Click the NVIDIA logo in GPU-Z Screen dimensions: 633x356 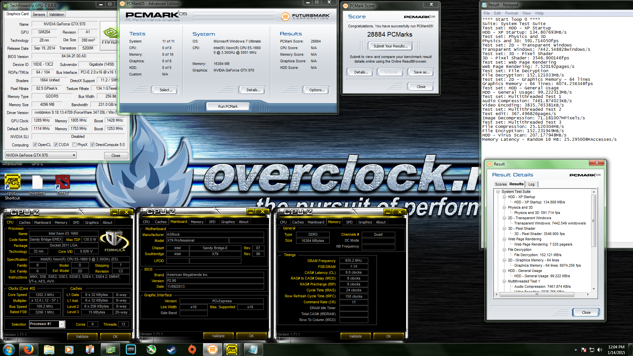tap(109, 35)
